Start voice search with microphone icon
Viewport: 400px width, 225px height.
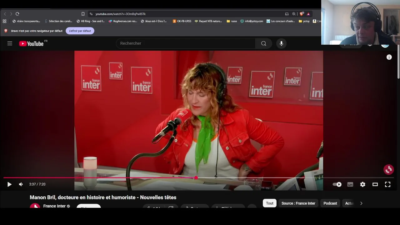[281, 43]
